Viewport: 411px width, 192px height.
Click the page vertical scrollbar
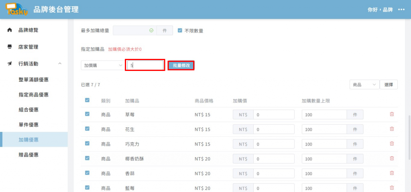[x=409, y=137]
